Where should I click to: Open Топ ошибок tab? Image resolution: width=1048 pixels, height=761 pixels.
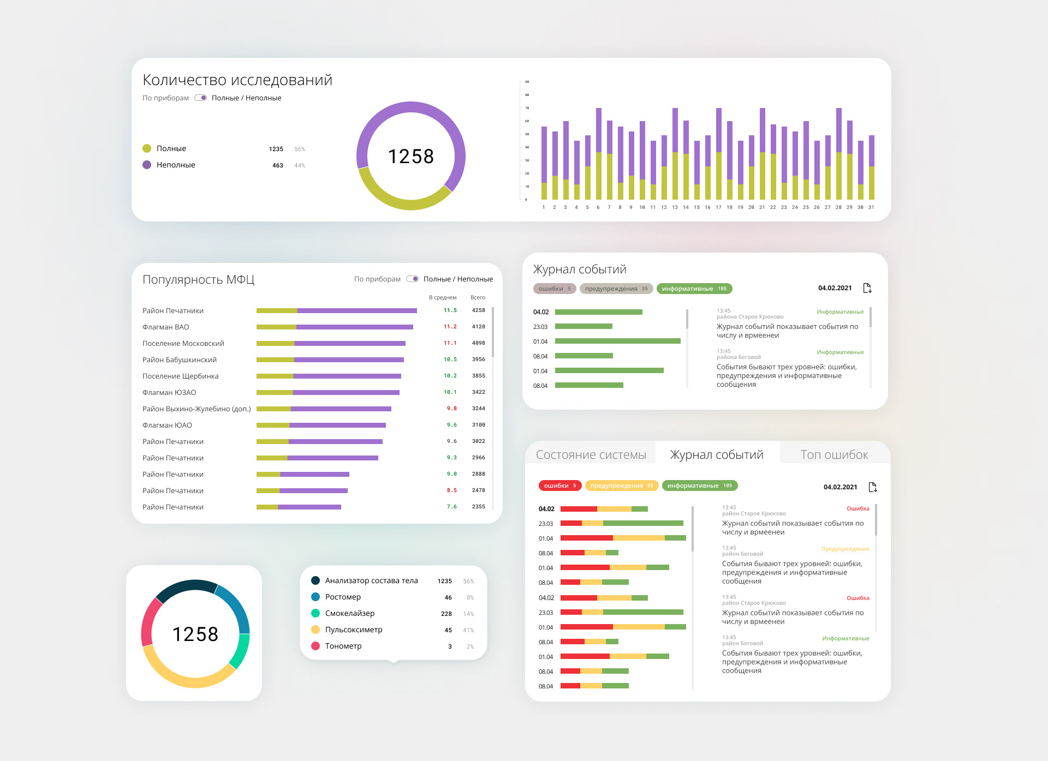(x=833, y=454)
